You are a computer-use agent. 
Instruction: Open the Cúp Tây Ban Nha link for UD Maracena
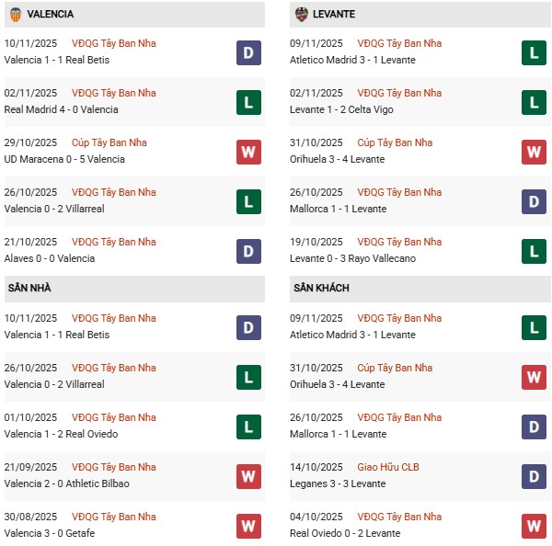(x=109, y=142)
